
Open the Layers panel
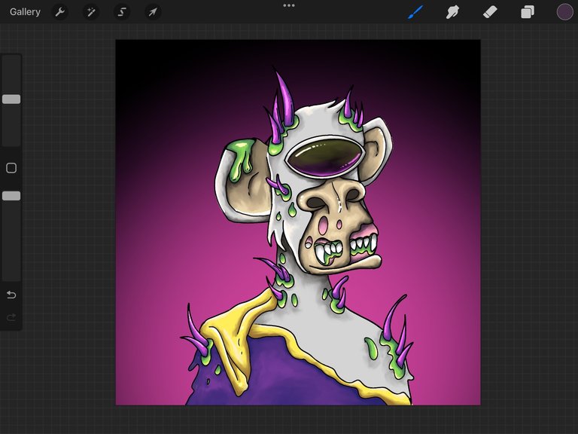pyautogui.click(x=528, y=12)
